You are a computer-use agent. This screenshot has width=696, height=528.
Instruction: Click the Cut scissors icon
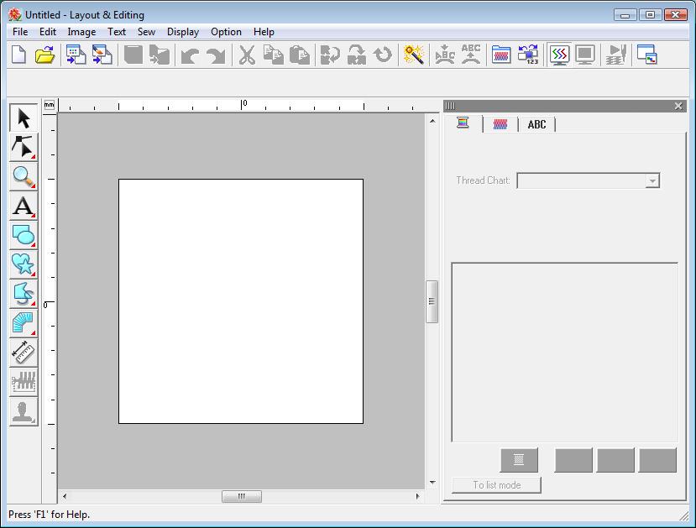pos(247,55)
